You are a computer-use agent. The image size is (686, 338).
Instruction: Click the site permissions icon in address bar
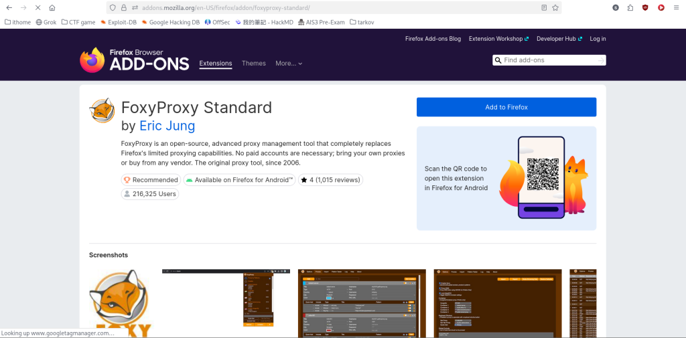[135, 7]
